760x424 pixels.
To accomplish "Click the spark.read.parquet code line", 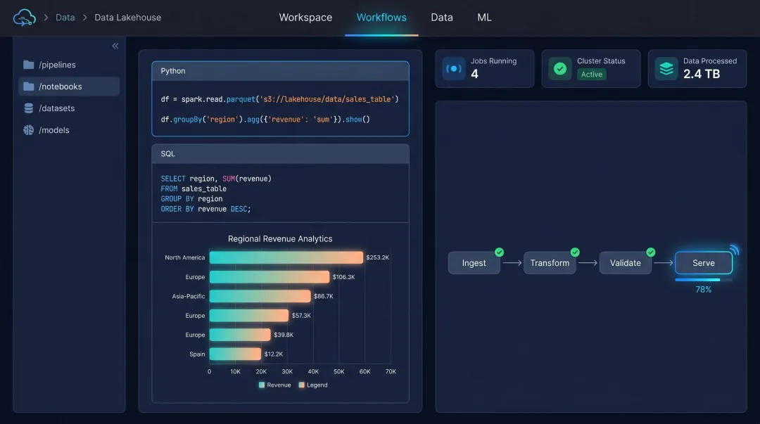I will point(279,99).
